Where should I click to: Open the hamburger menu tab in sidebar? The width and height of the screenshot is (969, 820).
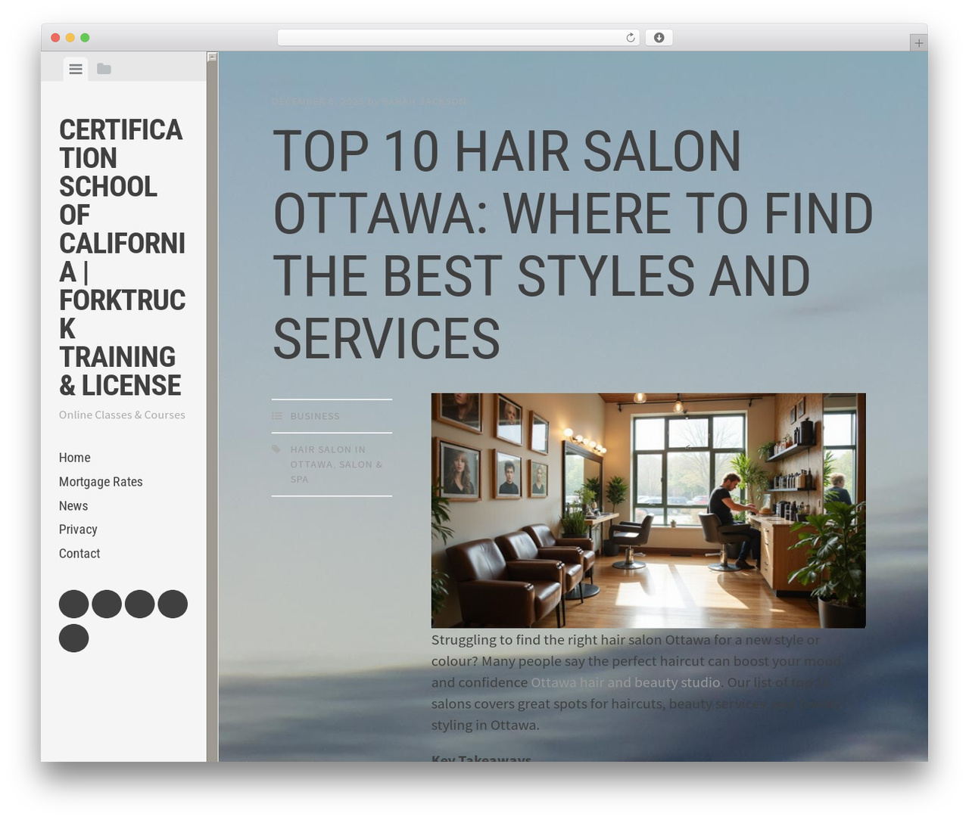pos(76,69)
